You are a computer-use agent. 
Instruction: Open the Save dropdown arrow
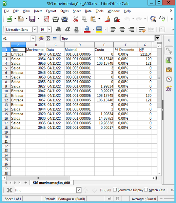[38, 19]
